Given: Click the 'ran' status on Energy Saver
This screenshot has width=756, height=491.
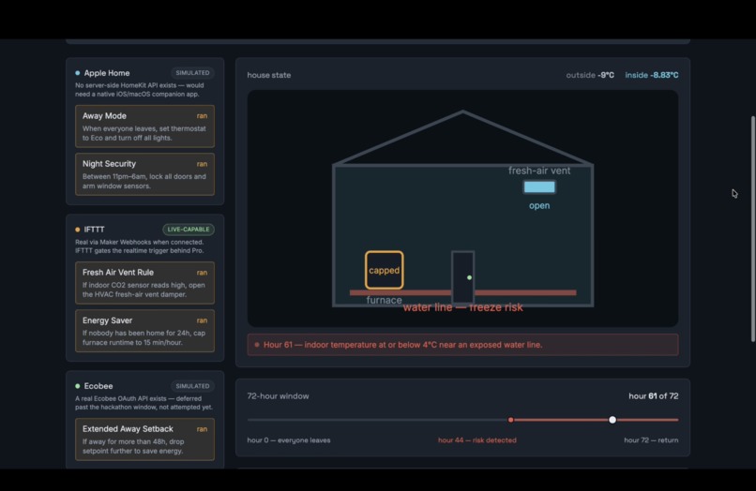Looking at the screenshot, I should (202, 320).
